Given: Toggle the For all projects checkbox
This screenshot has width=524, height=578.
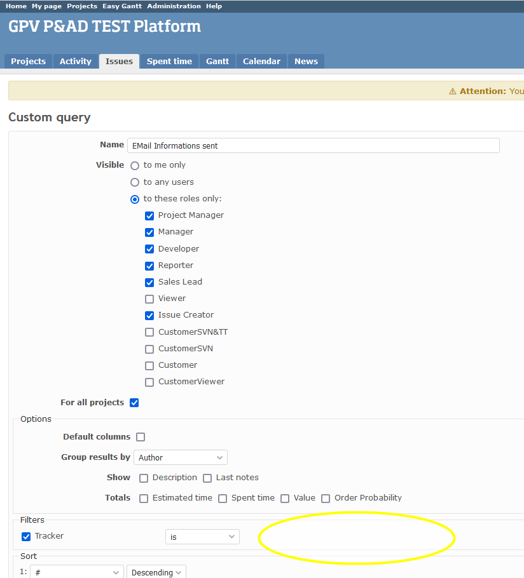Looking at the screenshot, I should coord(134,403).
